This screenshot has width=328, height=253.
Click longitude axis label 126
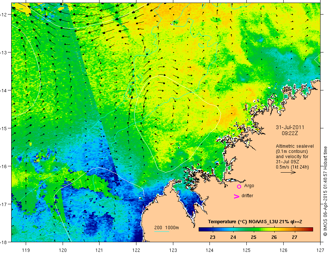(283, 250)
